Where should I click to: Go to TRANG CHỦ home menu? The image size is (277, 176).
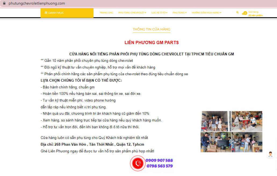click(106, 13)
